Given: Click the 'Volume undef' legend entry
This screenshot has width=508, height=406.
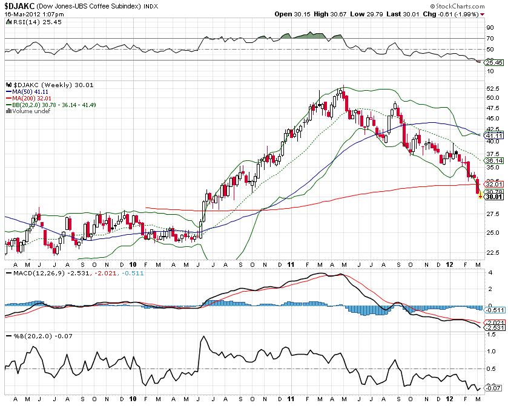Looking at the screenshot, I should (31, 111).
